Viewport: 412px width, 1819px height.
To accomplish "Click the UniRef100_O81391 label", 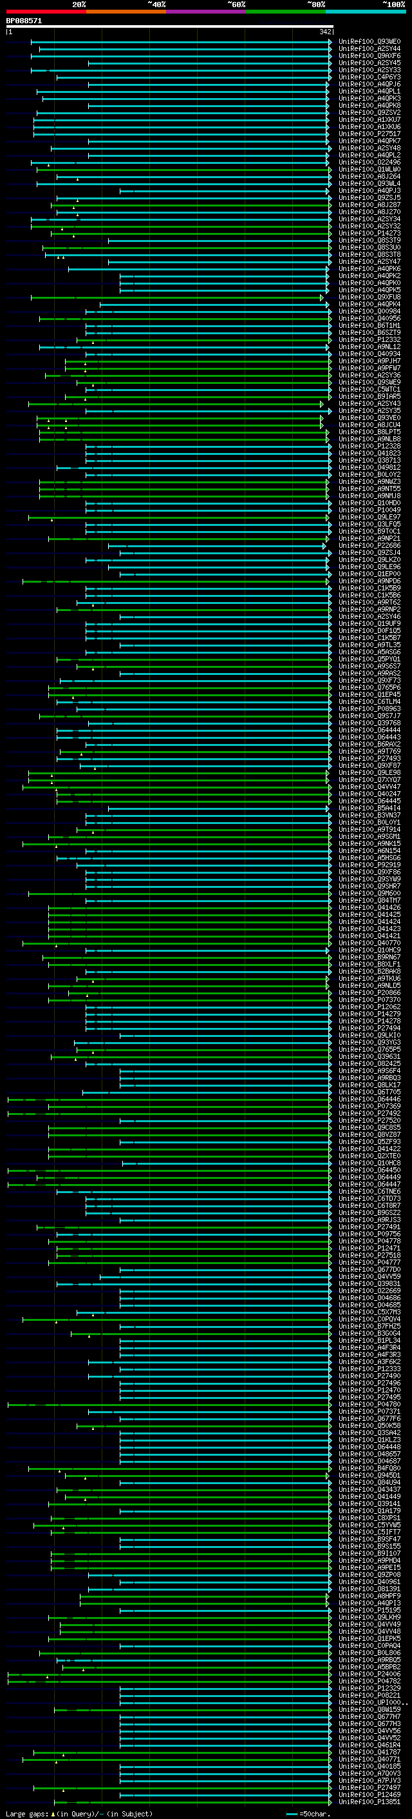I will click(x=370, y=1589).
